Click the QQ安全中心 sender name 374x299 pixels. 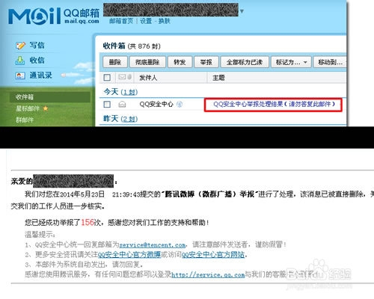coord(156,104)
